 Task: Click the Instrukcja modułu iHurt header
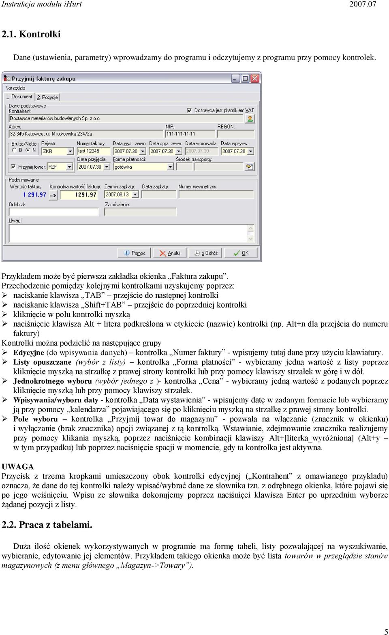pos(42,4)
